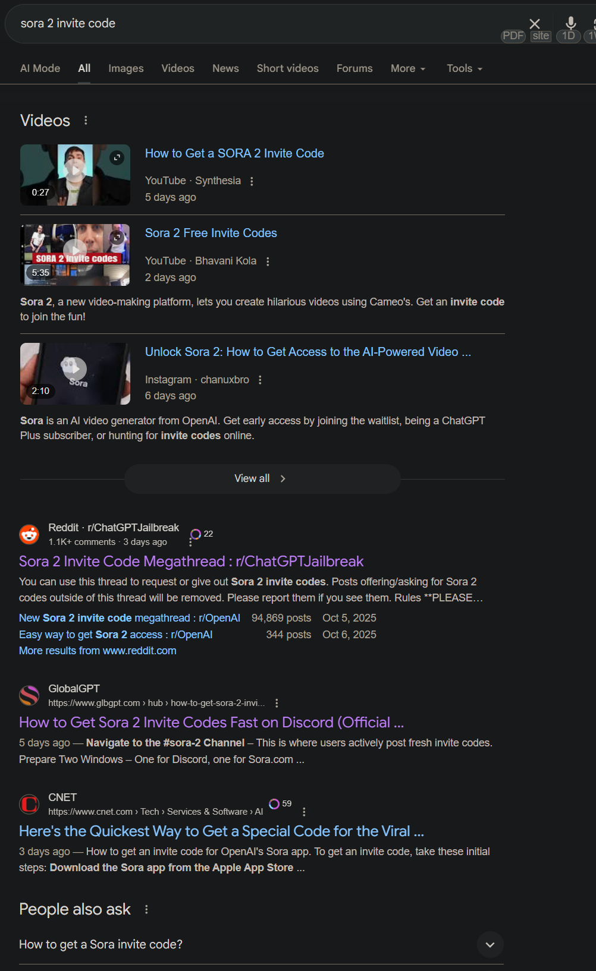Screen dimensions: 596x971
Task: Open three-dot menu for GlobalGPT result
Action: tap(277, 703)
